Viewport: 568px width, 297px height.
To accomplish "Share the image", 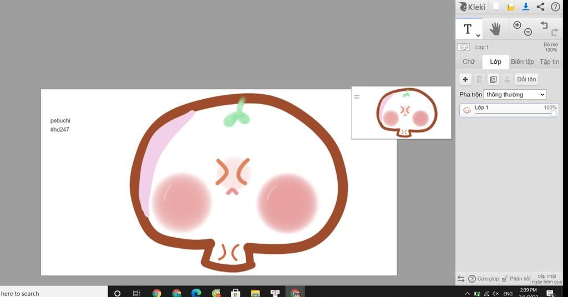I will click(540, 7).
